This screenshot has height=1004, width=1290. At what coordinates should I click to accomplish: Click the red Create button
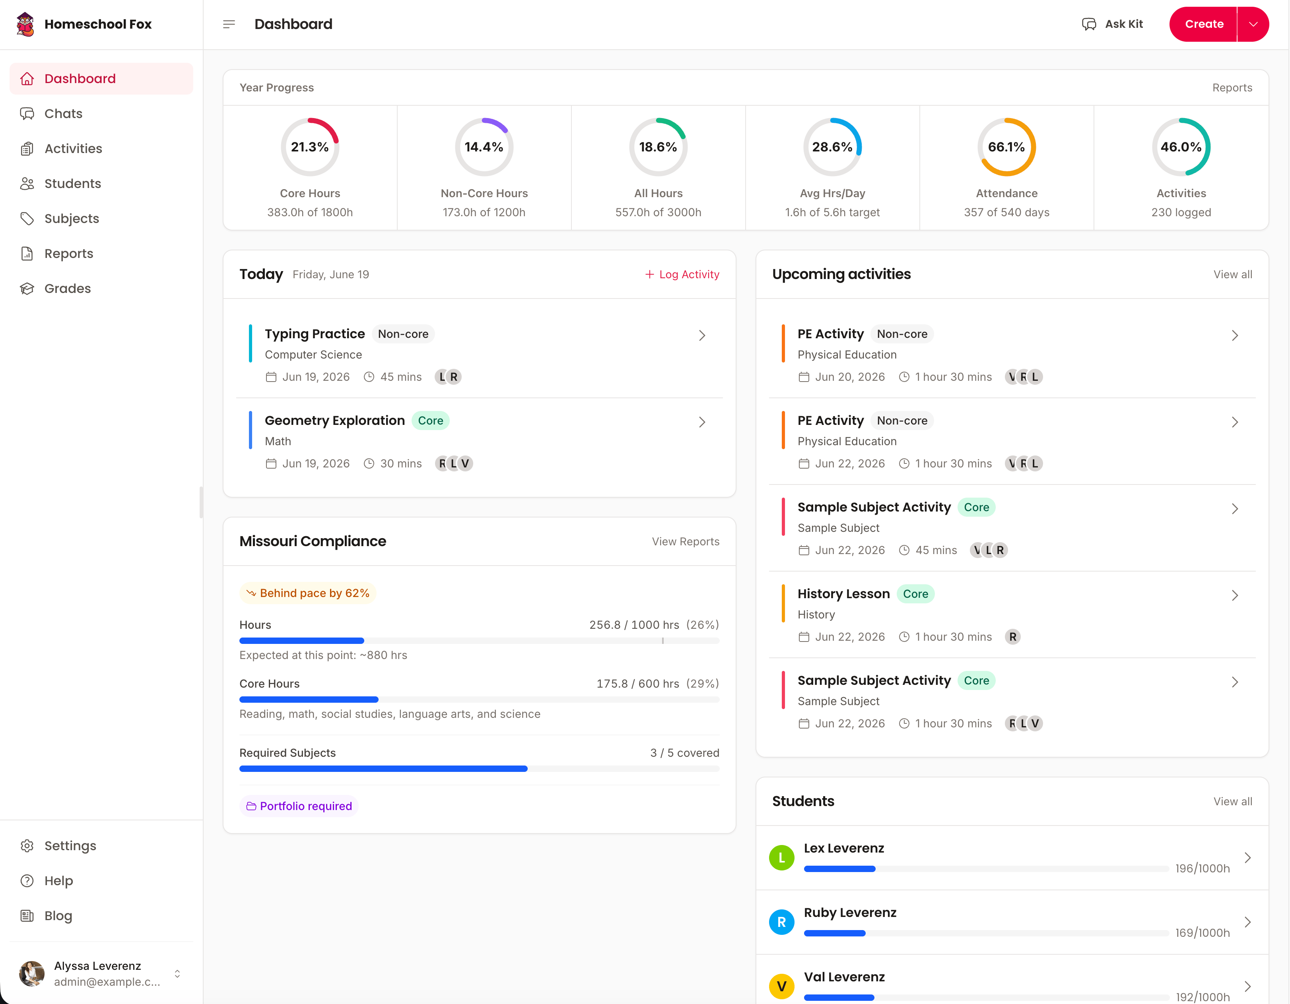(1203, 24)
